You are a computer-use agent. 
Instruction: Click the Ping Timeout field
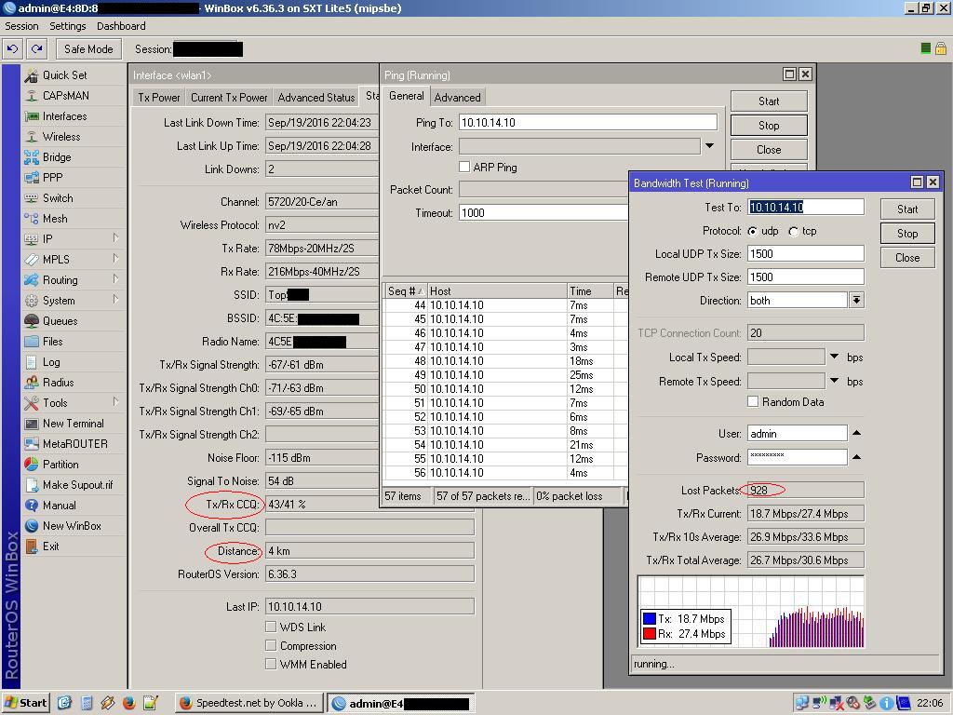(544, 213)
